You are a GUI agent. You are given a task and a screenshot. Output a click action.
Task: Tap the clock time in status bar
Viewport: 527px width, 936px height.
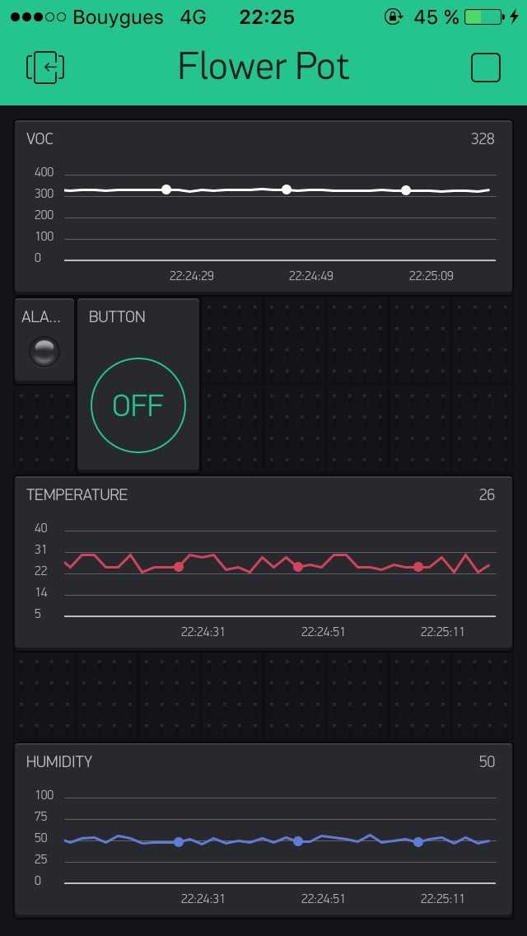(x=267, y=17)
